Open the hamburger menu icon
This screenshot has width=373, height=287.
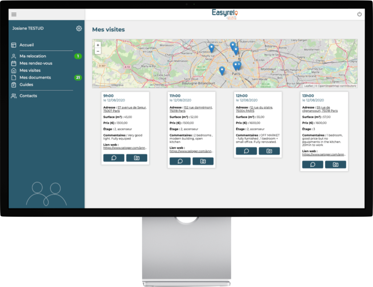tap(14, 14)
